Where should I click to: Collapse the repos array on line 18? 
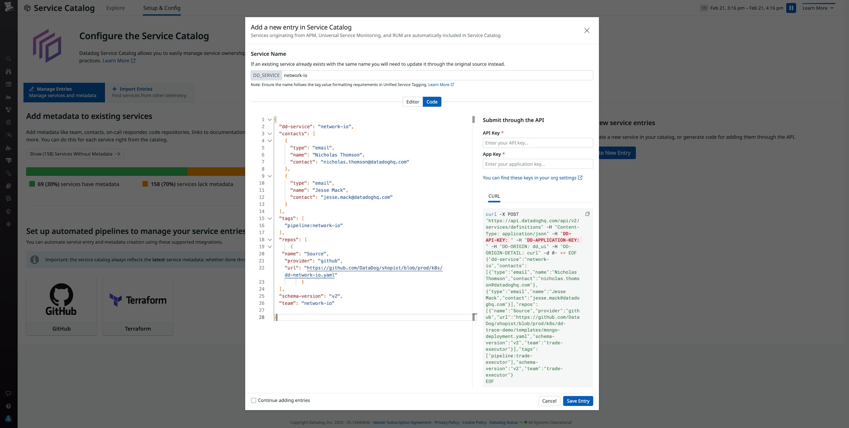pyautogui.click(x=270, y=240)
